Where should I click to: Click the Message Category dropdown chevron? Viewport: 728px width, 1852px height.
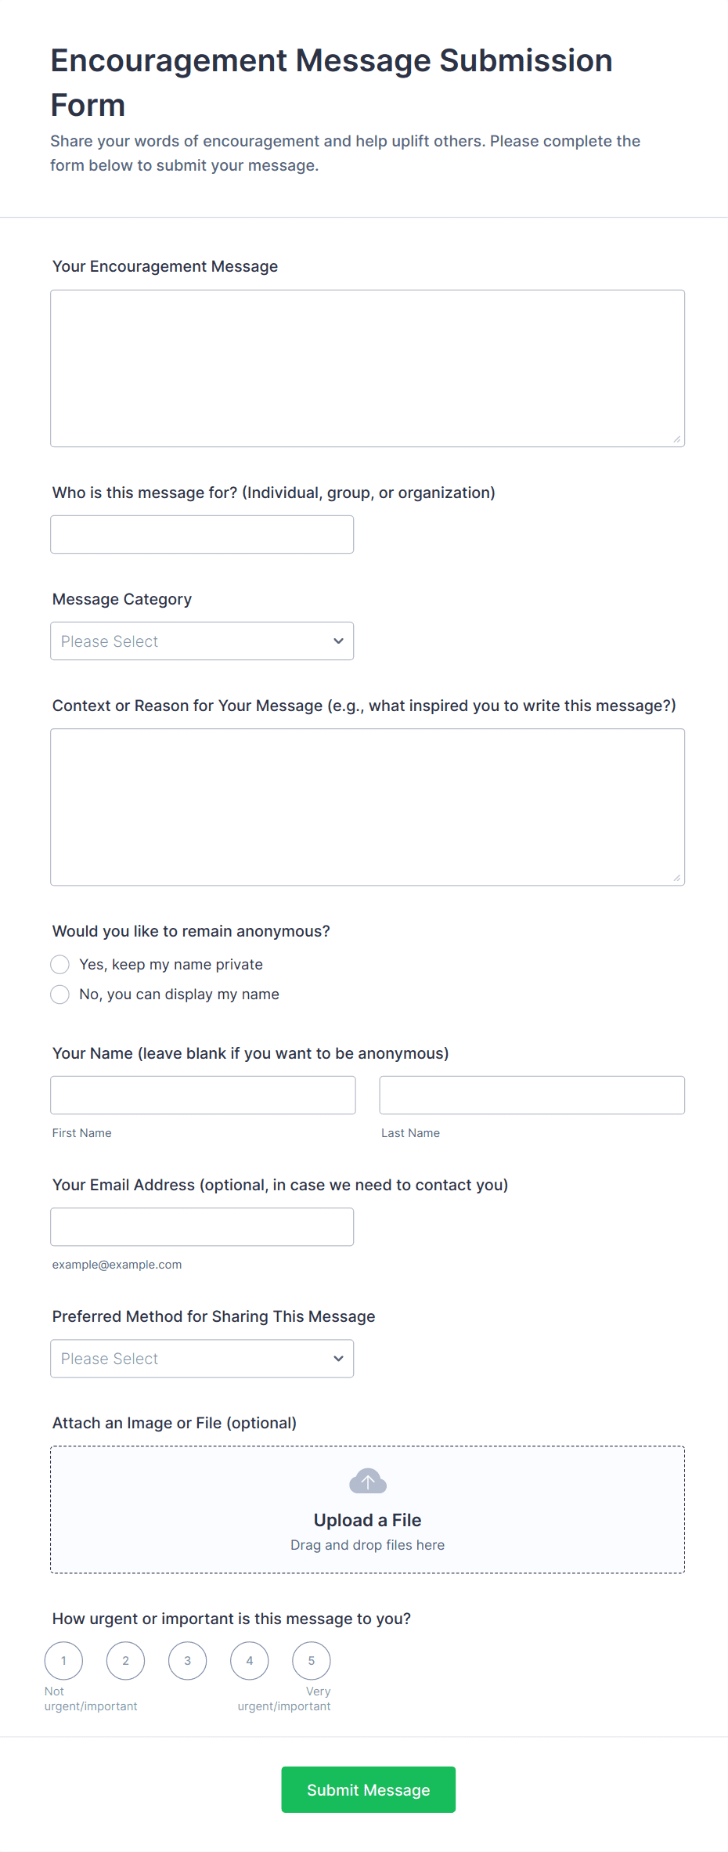338,641
